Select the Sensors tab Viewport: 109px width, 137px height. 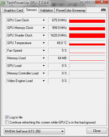pos(31,10)
